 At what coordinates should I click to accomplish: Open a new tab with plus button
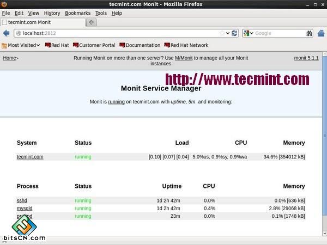91,22
